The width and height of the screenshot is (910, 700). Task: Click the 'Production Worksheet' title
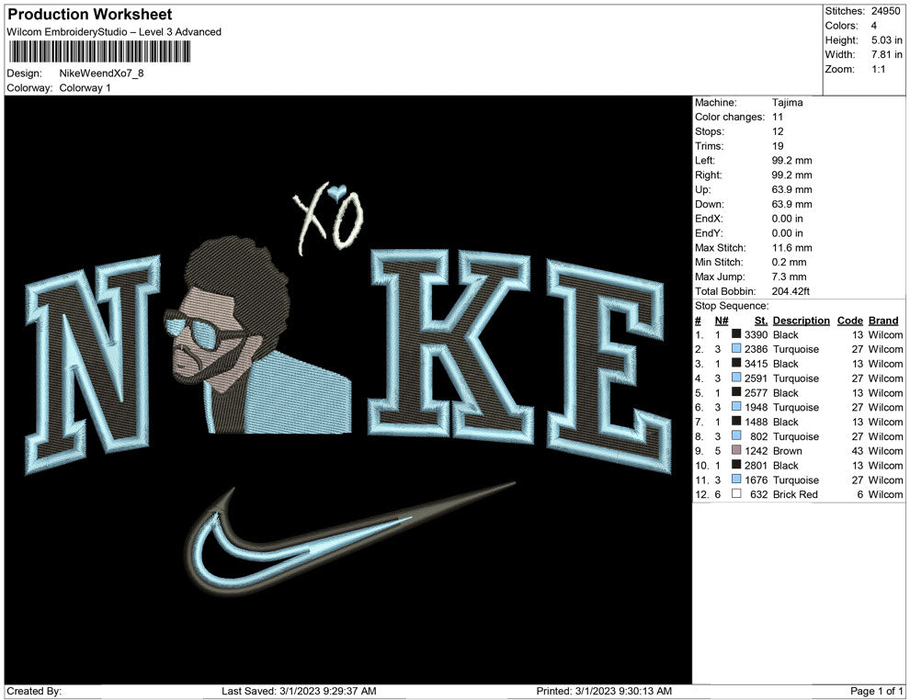(x=89, y=15)
